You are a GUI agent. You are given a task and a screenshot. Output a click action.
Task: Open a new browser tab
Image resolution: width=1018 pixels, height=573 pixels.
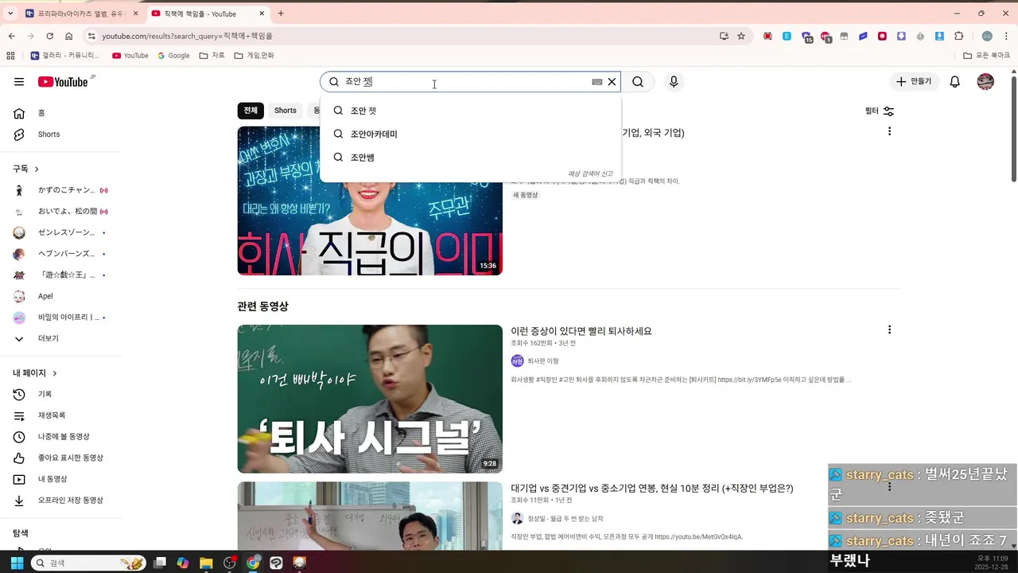pyautogui.click(x=281, y=14)
